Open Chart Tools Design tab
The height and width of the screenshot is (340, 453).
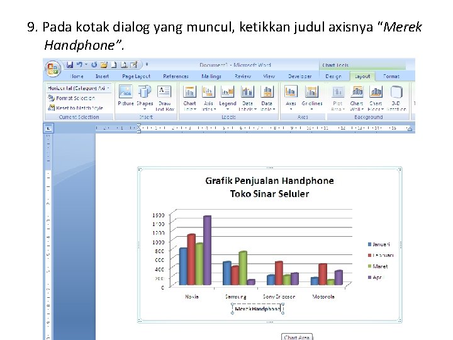(333, 76)
